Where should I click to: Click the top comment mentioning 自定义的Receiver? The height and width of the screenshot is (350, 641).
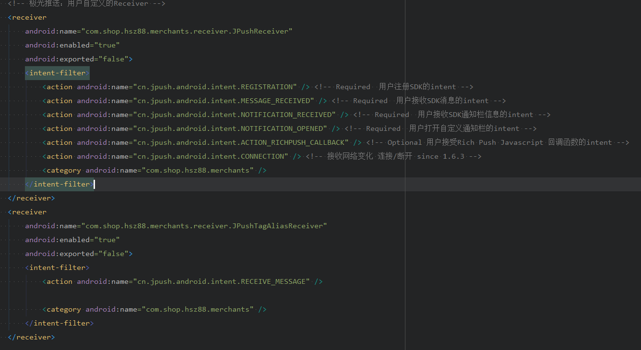click(x=86, y=4)
